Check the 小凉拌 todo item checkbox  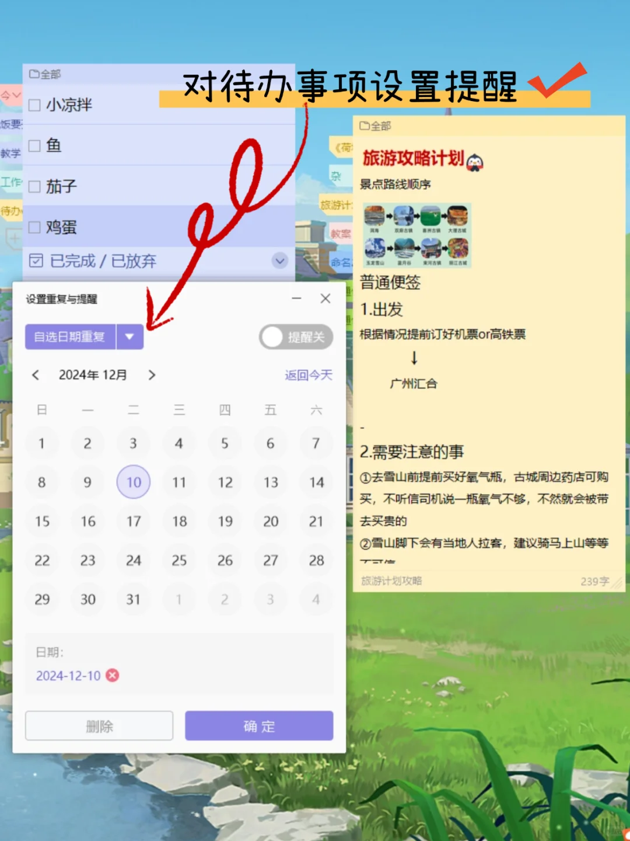pos(33,105)
